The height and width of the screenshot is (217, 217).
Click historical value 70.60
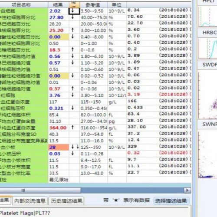pos(135,16)
